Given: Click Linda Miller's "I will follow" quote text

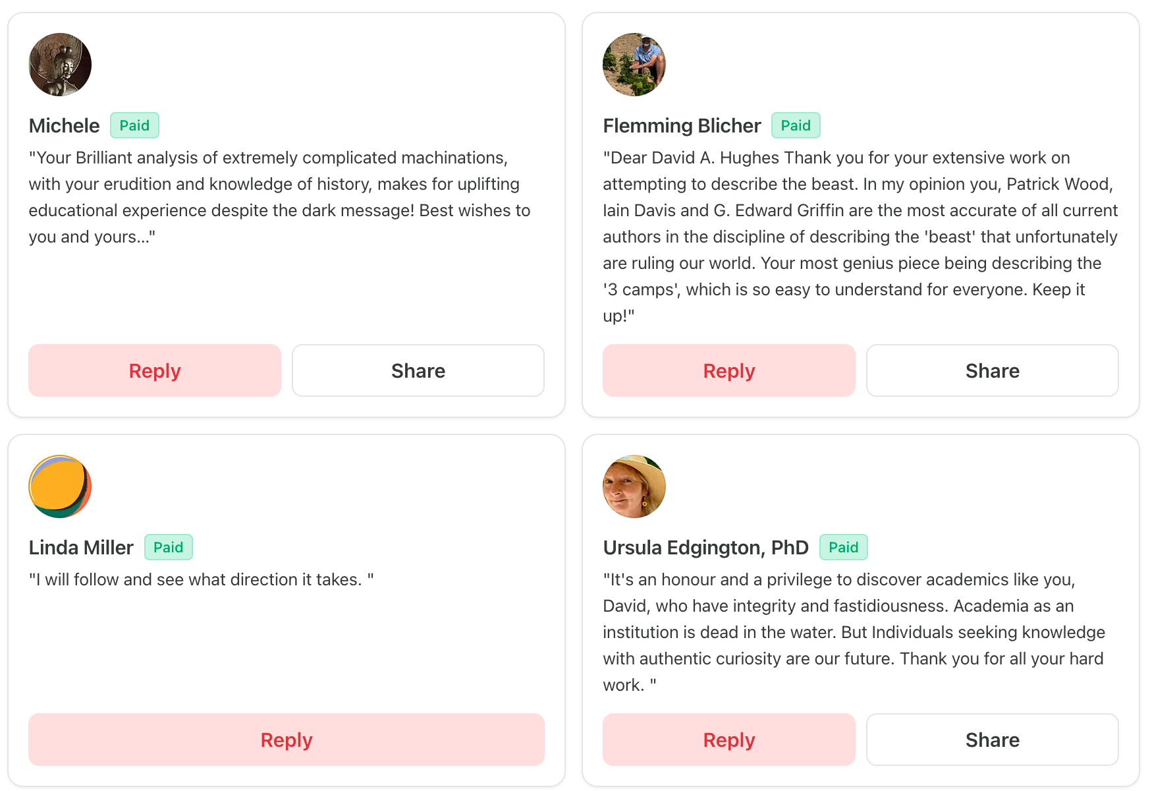Looking at the screenshot, I should pos(201,579).
